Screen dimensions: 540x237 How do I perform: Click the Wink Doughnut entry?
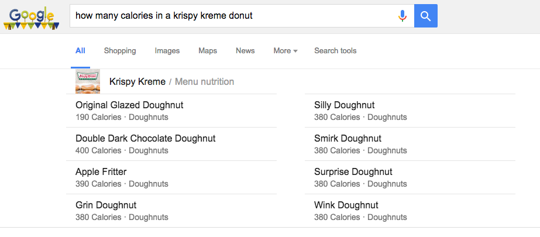point(346,205)
